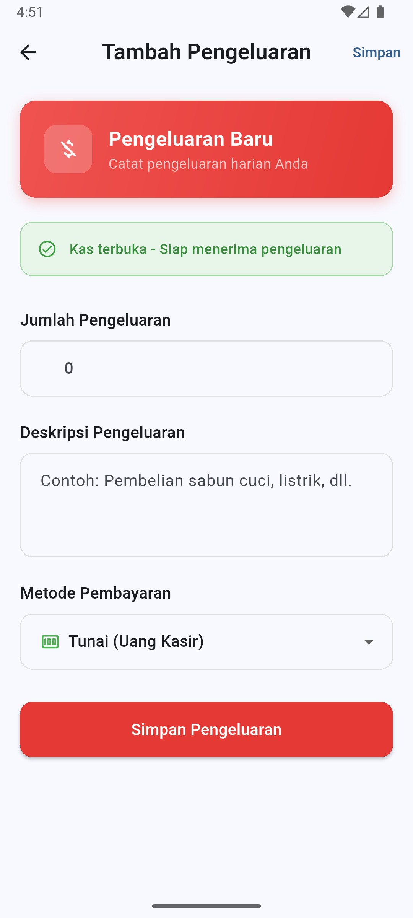Tap the Wi-Fi icon in status bar
This screenshot has width=413, height=918.
pyautogui.click(x=347, y=12)
